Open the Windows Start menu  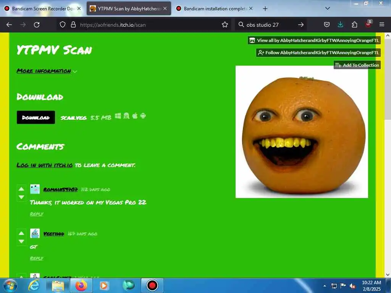click(x=10, y=285)
